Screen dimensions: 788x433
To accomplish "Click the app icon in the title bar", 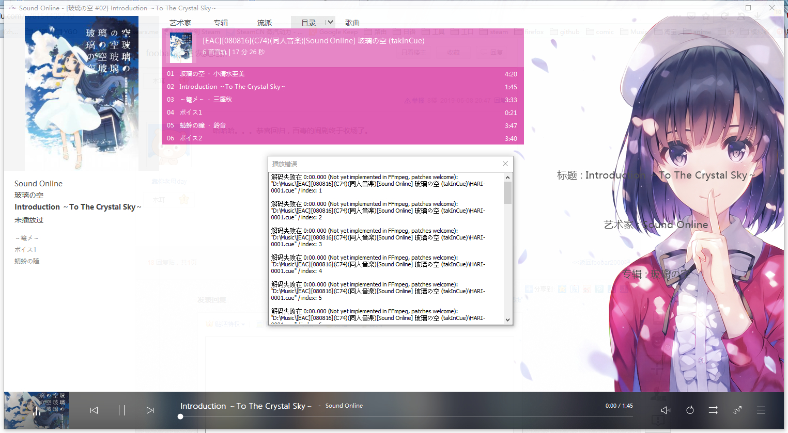I will [x=12, y=8].
